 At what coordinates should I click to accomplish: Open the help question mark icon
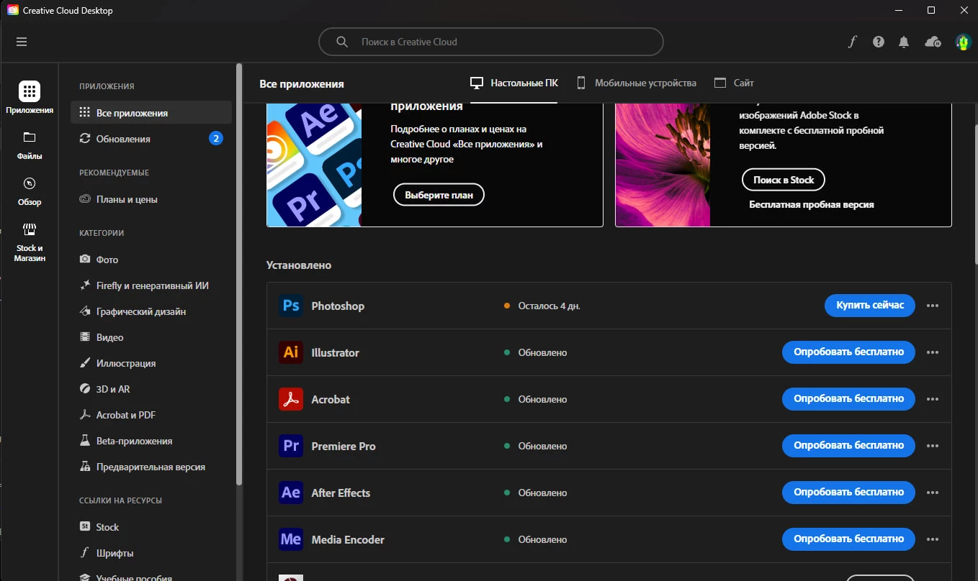click(878, 42)
